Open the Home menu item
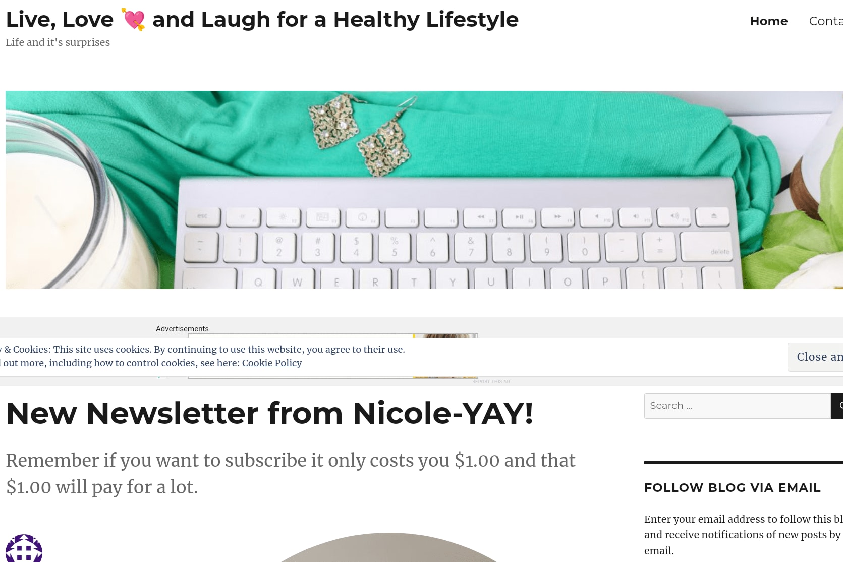 point(768,21)
